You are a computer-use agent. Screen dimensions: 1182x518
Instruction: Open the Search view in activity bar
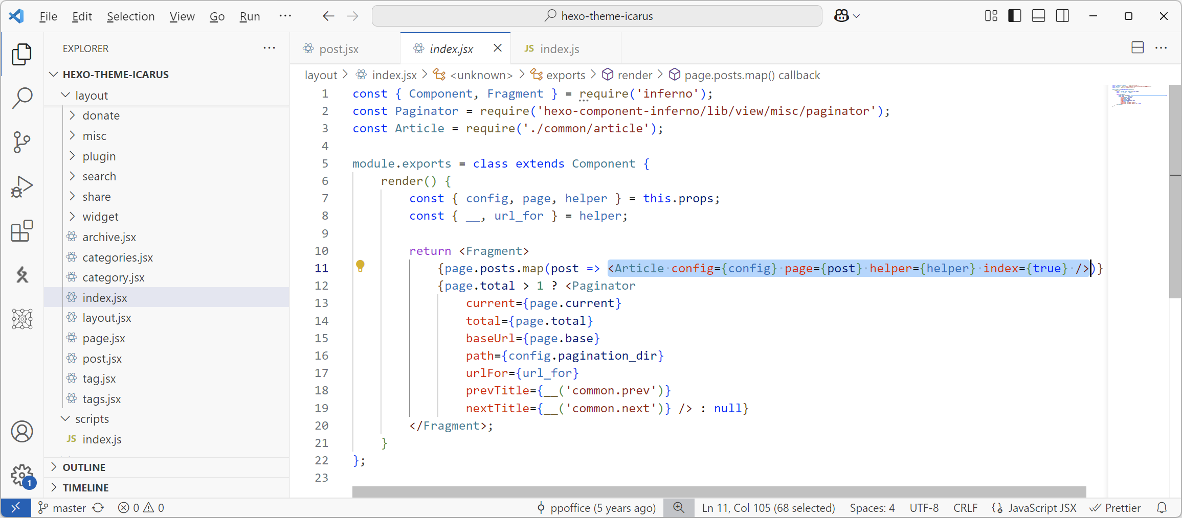click(22, 98)
